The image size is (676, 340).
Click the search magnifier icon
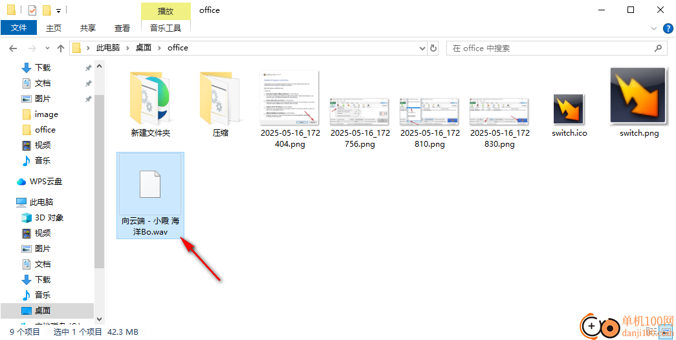658,48
